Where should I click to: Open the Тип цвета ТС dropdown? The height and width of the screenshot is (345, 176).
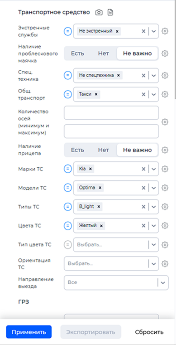pos(116,244)
